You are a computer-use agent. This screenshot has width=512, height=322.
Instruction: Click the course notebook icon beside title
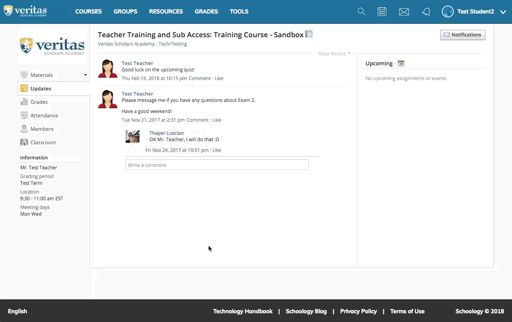(x=309, y=34)
